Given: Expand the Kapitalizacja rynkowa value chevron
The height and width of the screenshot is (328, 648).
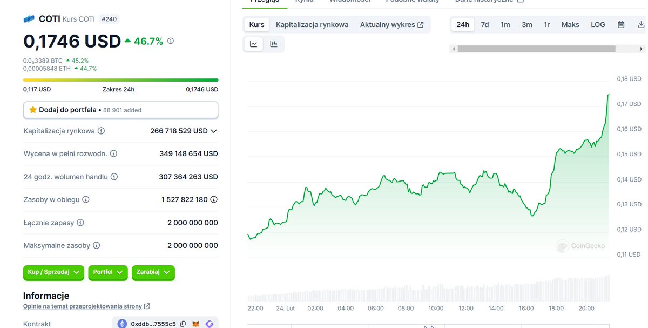Looking at the screenshot, I should pos(215,131).
